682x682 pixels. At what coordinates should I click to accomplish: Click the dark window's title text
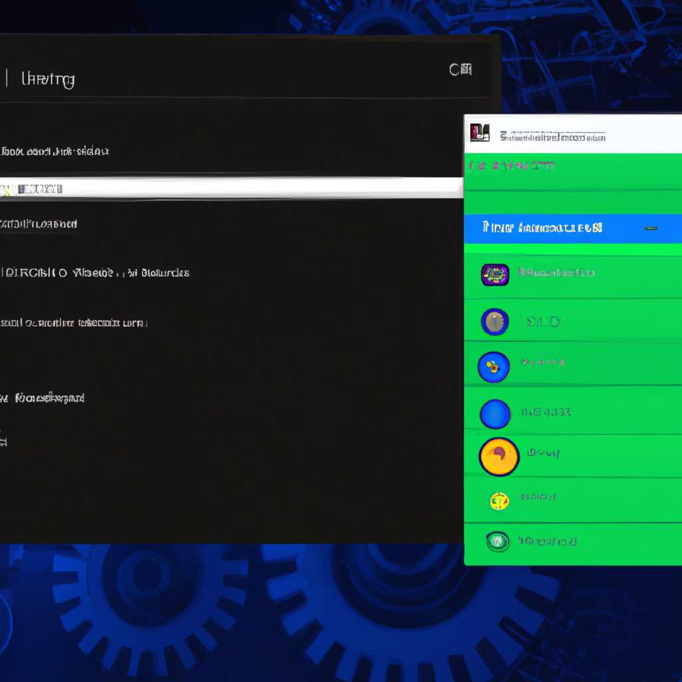(x=48, y=80)
